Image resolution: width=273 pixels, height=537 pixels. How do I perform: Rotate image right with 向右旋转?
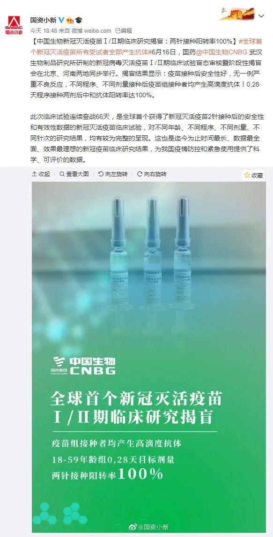[151, 174]
